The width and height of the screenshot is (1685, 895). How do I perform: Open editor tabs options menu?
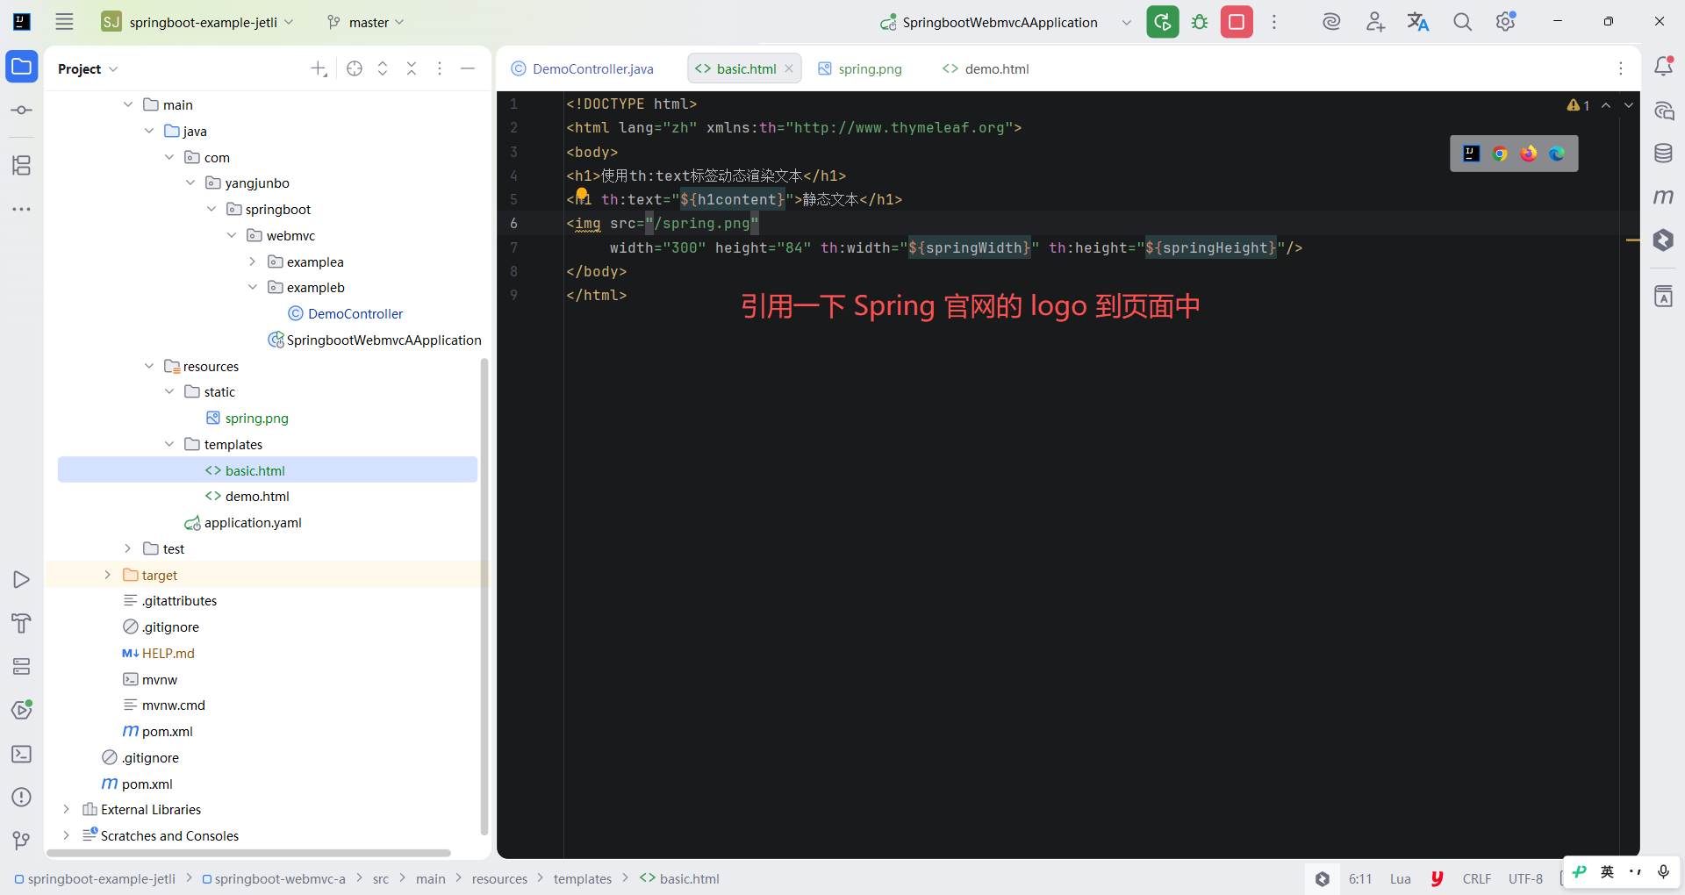pos(1621,68)
